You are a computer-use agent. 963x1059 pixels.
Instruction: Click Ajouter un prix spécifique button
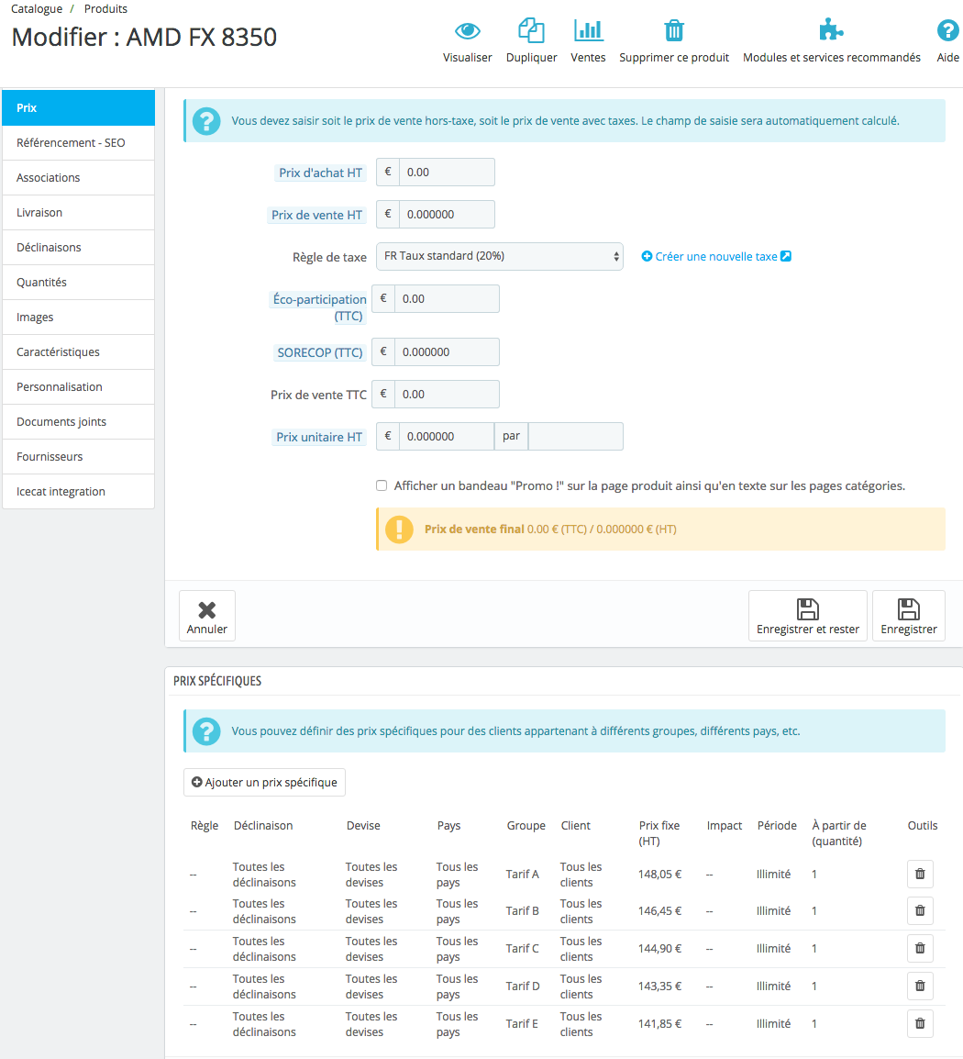click(x=264, y=782)
